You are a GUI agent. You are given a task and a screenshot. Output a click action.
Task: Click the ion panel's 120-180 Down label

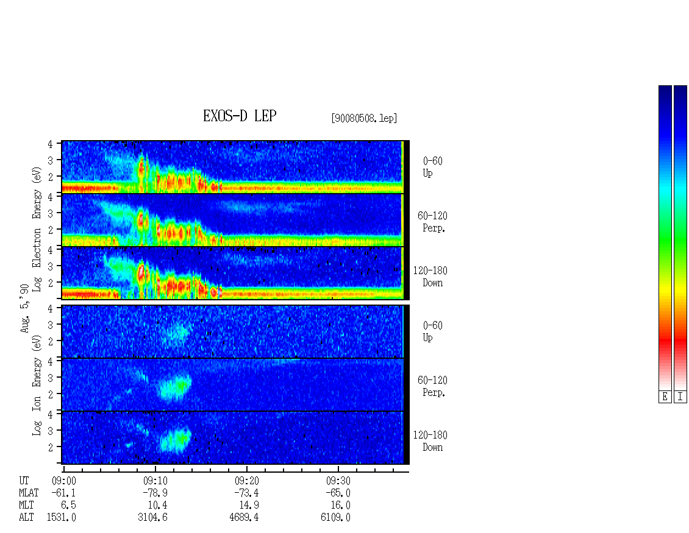[x=430, y=441]
